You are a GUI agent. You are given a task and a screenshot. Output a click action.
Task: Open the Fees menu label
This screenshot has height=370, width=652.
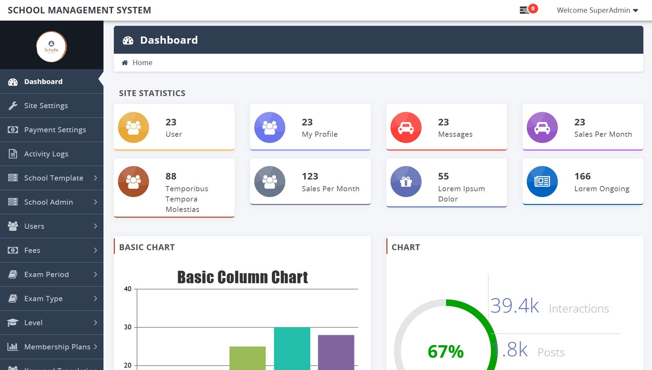click(32, 250)
